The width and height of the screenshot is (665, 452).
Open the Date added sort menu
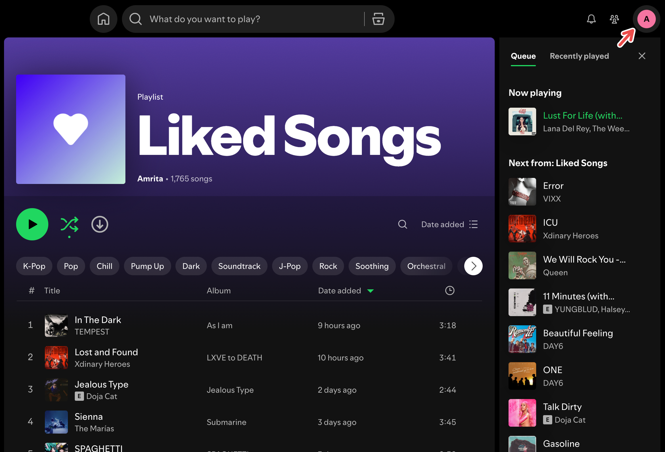(x=450, y=224)
